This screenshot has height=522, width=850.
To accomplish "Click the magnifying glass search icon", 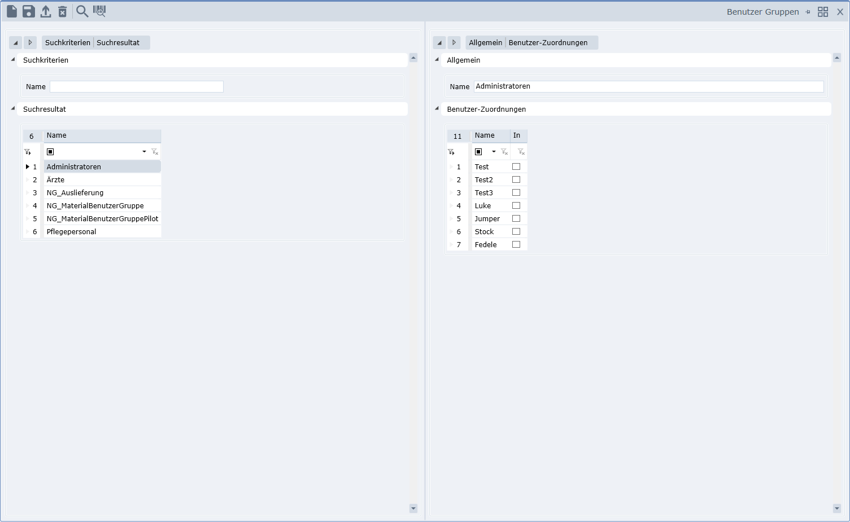I will click(x=82, y=11).
